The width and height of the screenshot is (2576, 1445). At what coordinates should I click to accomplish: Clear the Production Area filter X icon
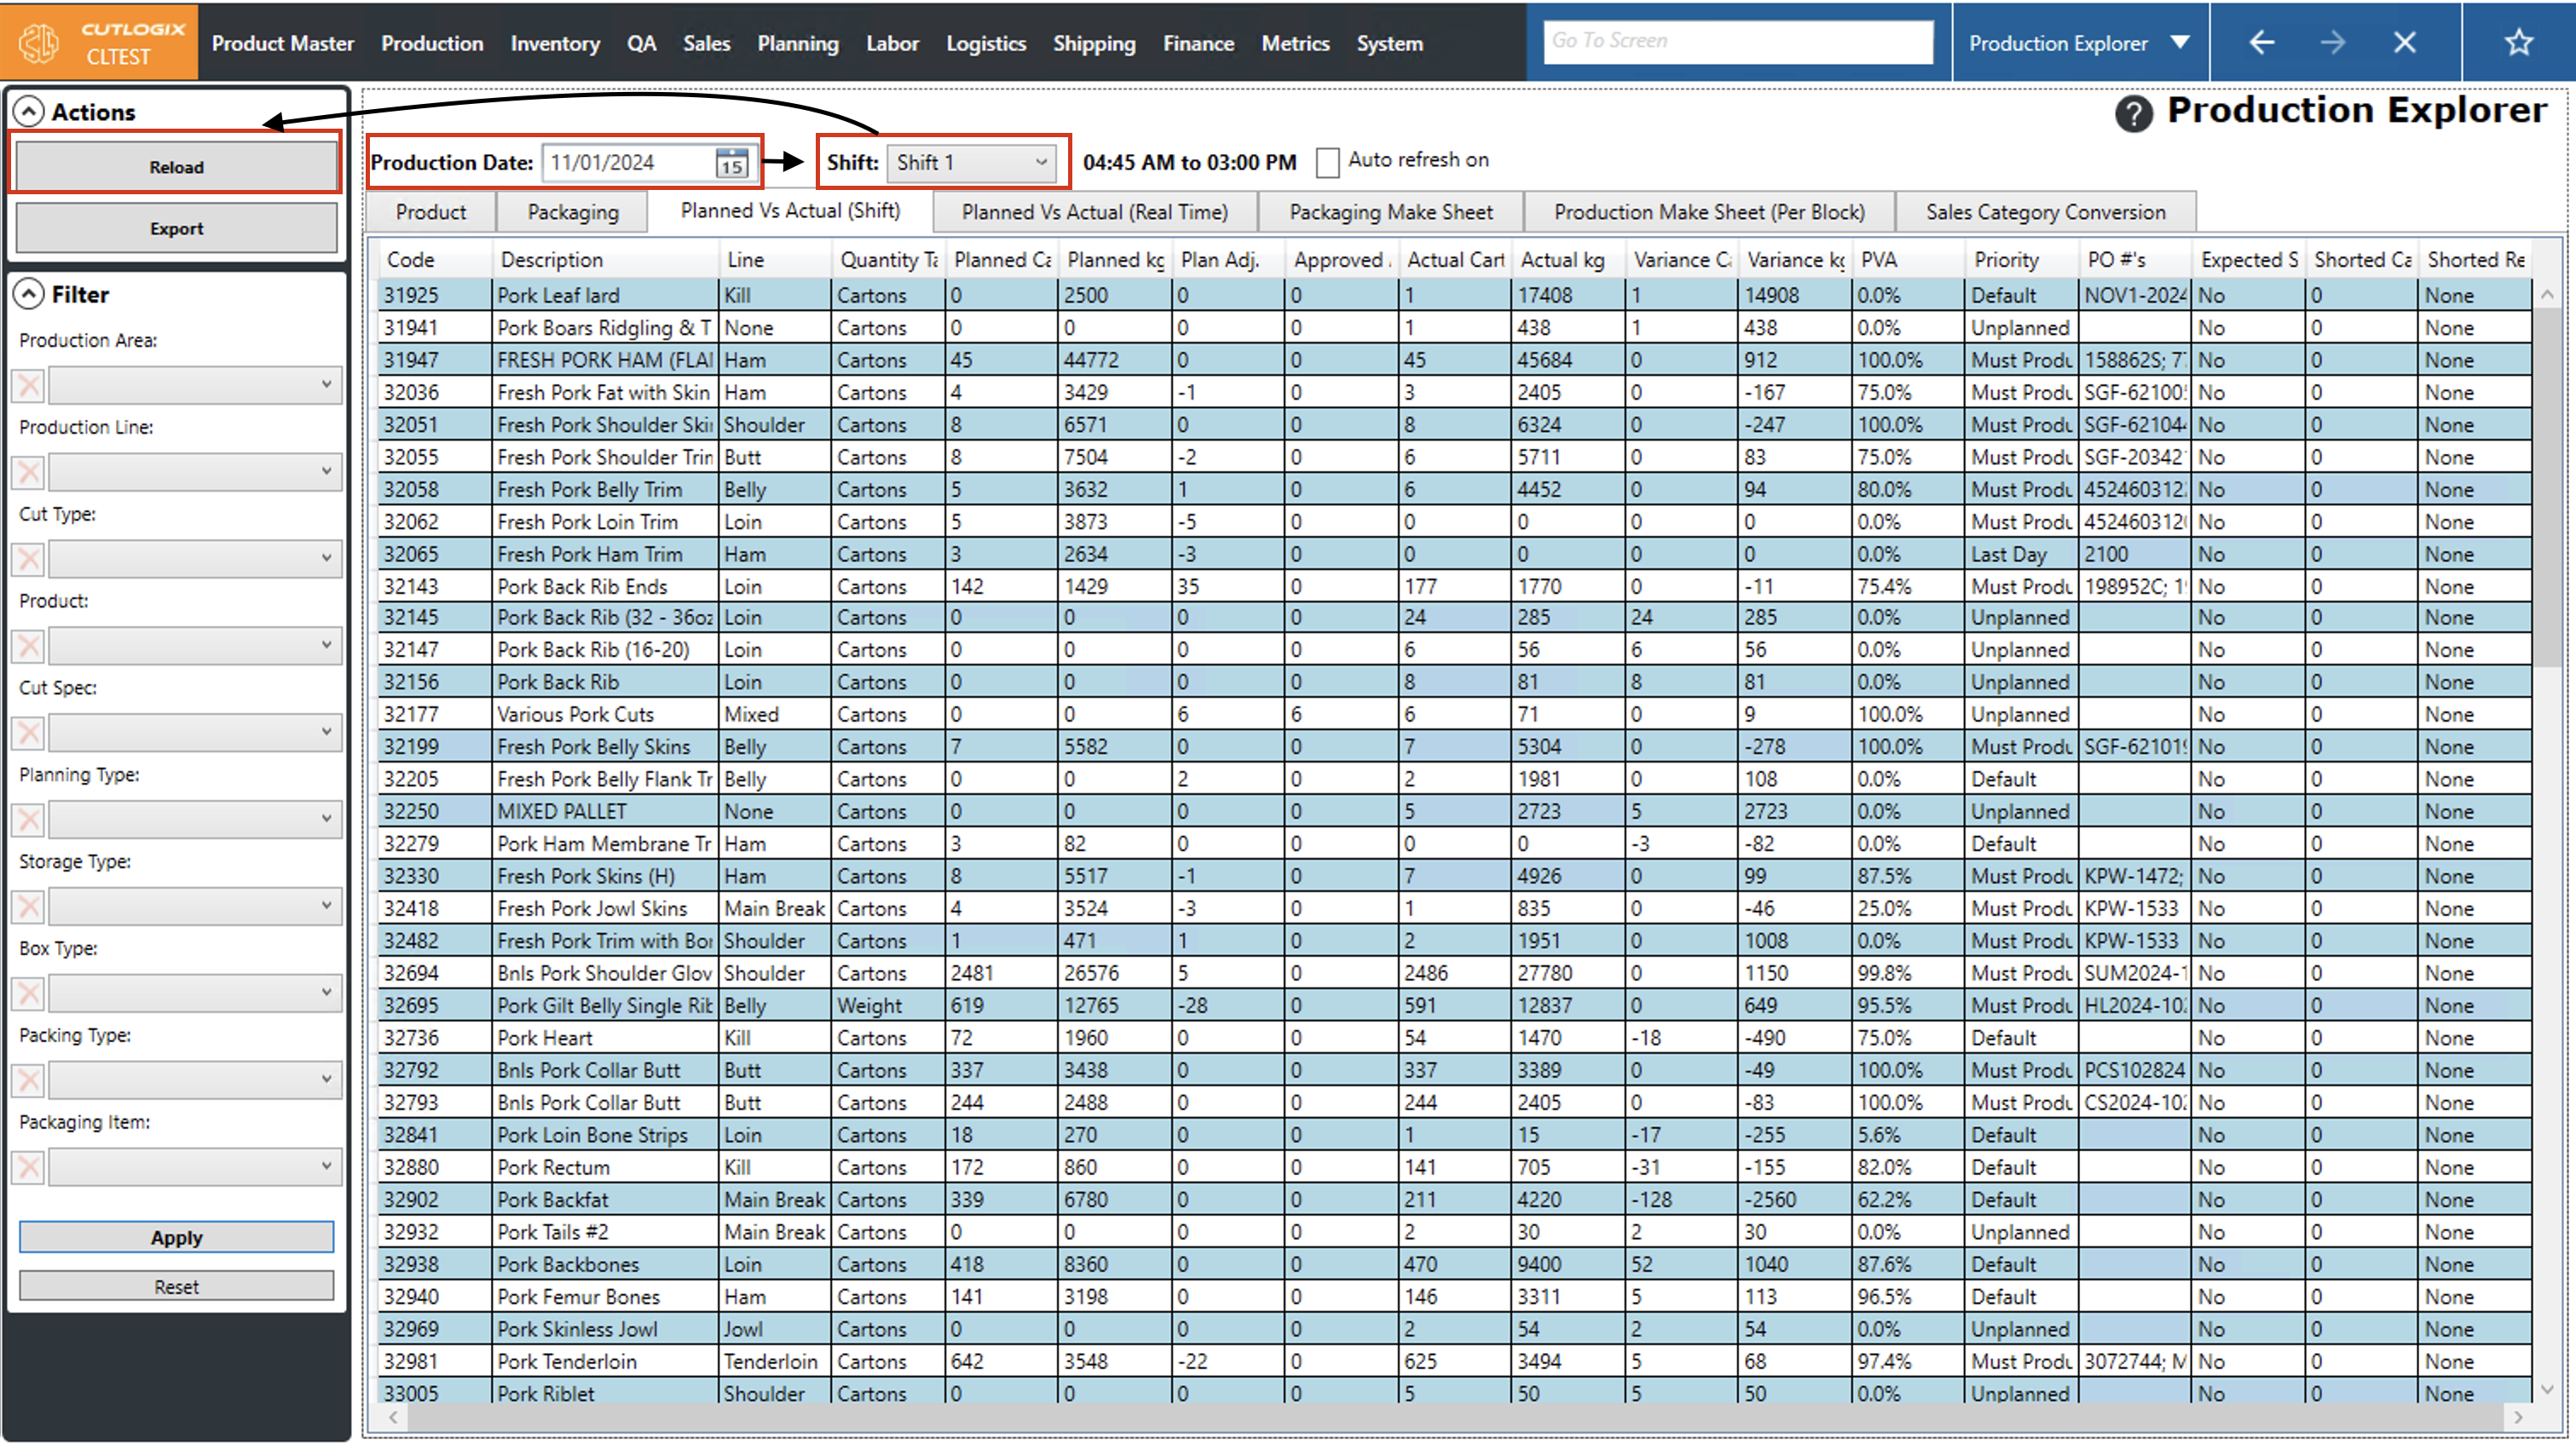29,385
